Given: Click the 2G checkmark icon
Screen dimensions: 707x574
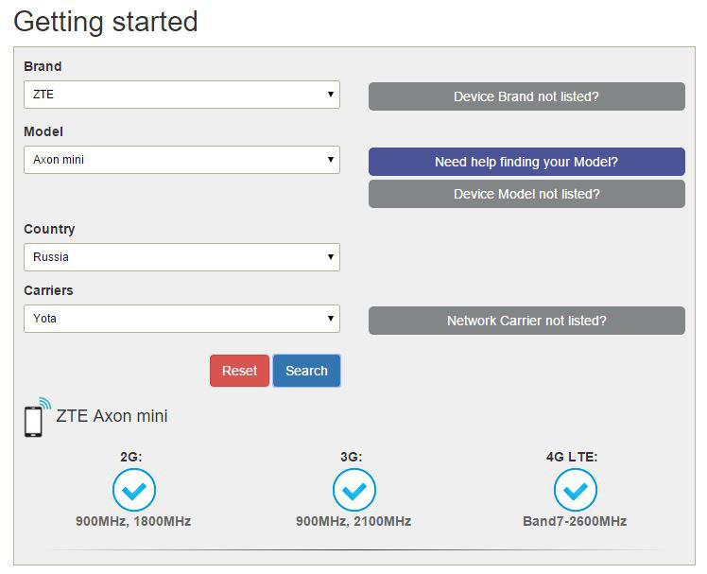Looking at the screenshot, I should [x=133, y=490].
